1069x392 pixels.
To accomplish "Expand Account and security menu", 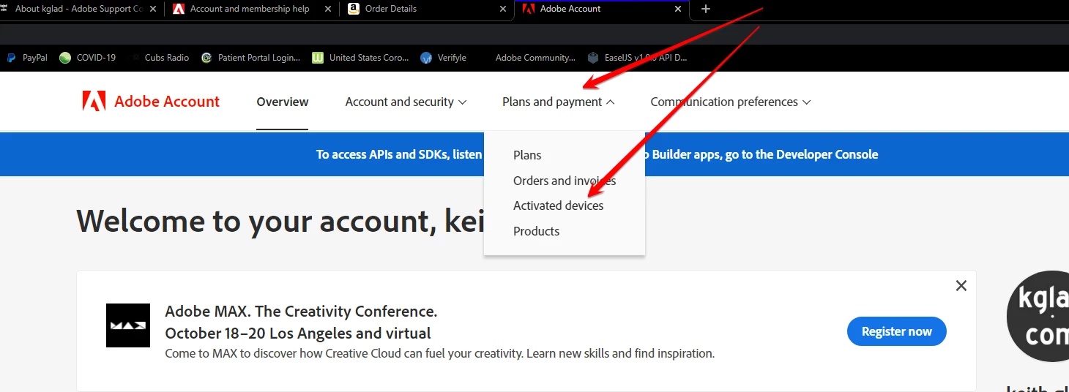I will click(406, 102).
